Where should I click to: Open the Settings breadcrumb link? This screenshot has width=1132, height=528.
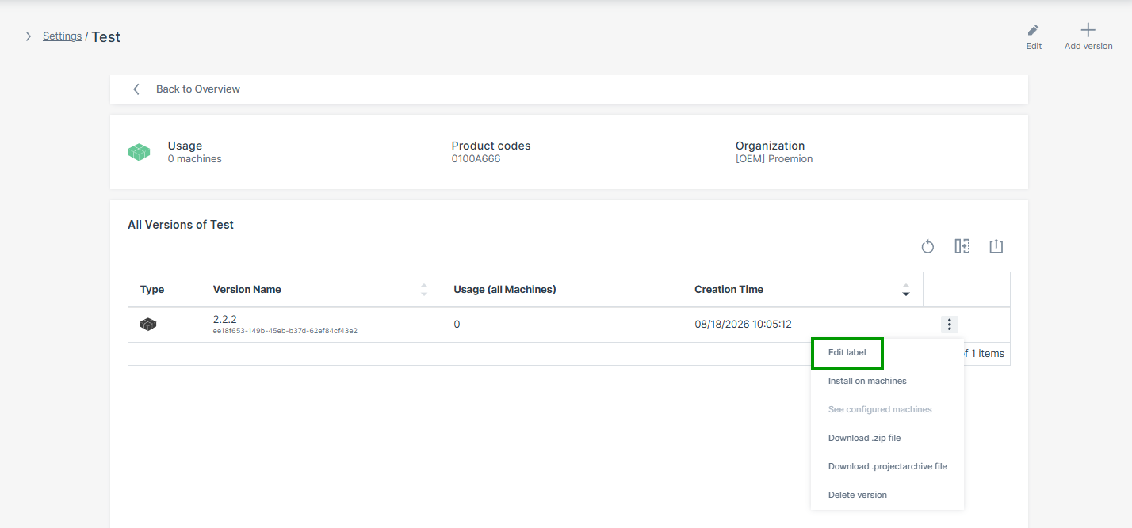pyautogui.click(x=62, y=36)
